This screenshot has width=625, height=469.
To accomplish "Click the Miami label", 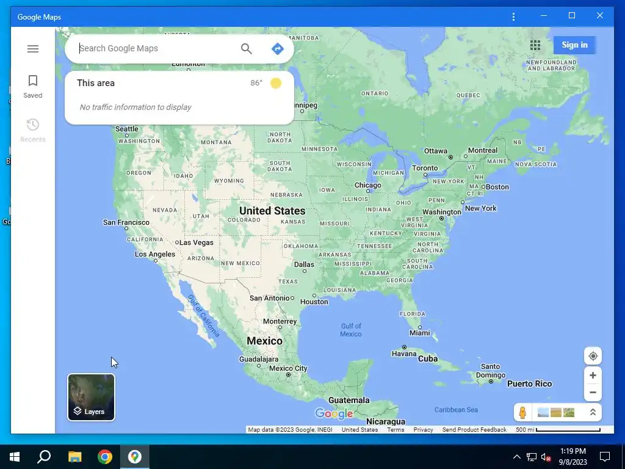I will coord(420,333).
